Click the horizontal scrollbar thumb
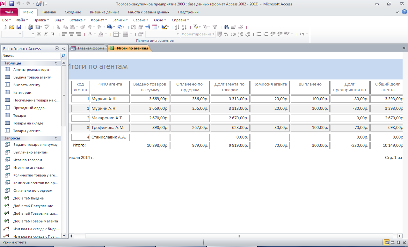Screen dimensions: 408x247 tap(239, 236)
